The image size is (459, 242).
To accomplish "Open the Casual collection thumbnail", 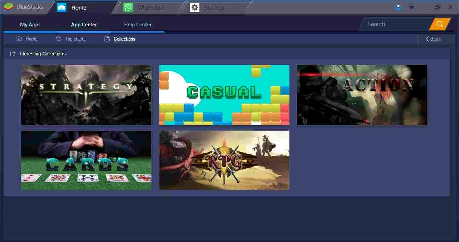I will click(224, 95).
